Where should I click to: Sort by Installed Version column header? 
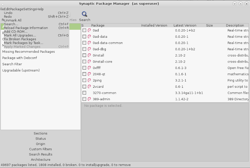154,25
